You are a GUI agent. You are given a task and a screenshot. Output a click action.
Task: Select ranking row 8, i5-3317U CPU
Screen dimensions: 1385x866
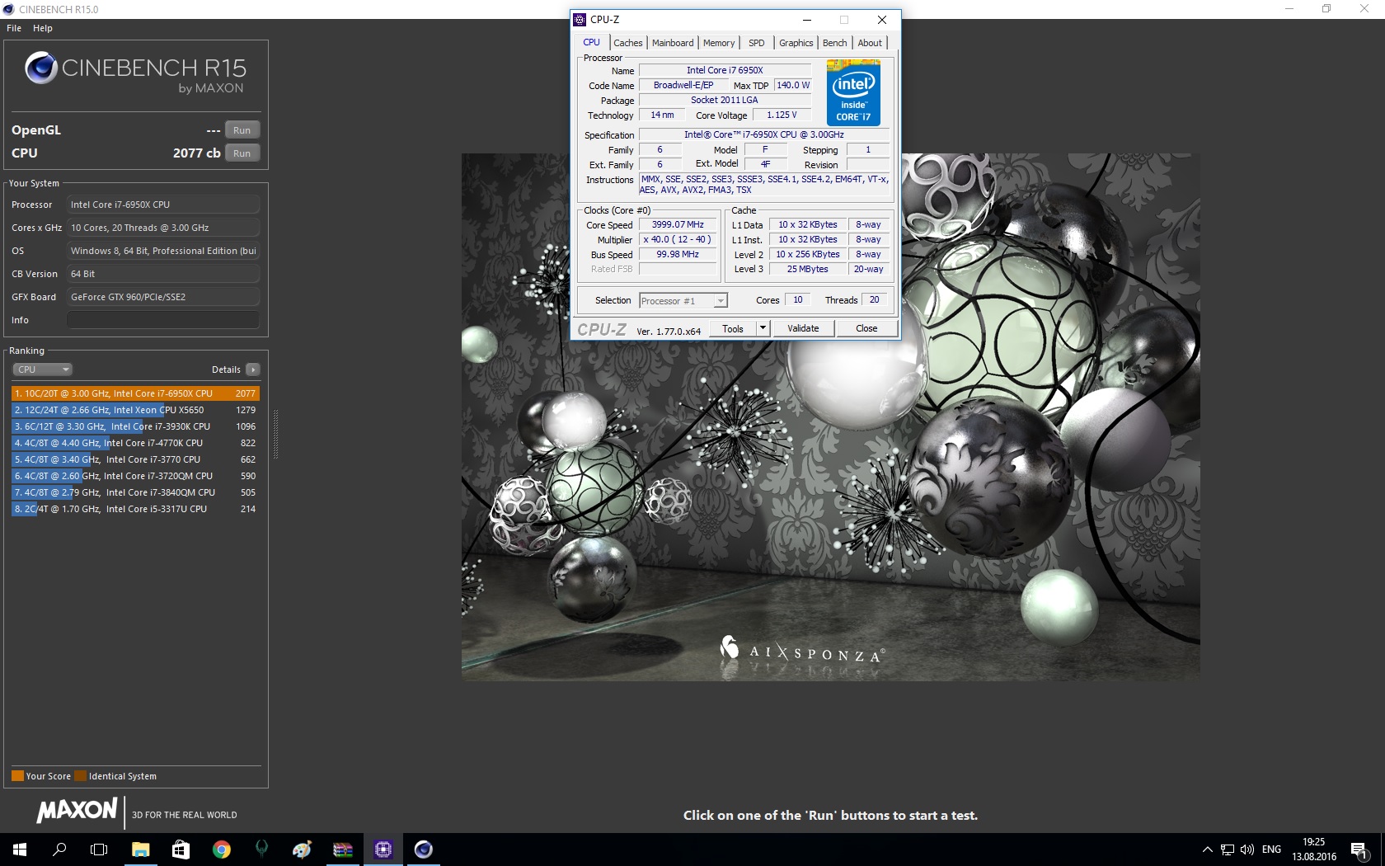135,509
